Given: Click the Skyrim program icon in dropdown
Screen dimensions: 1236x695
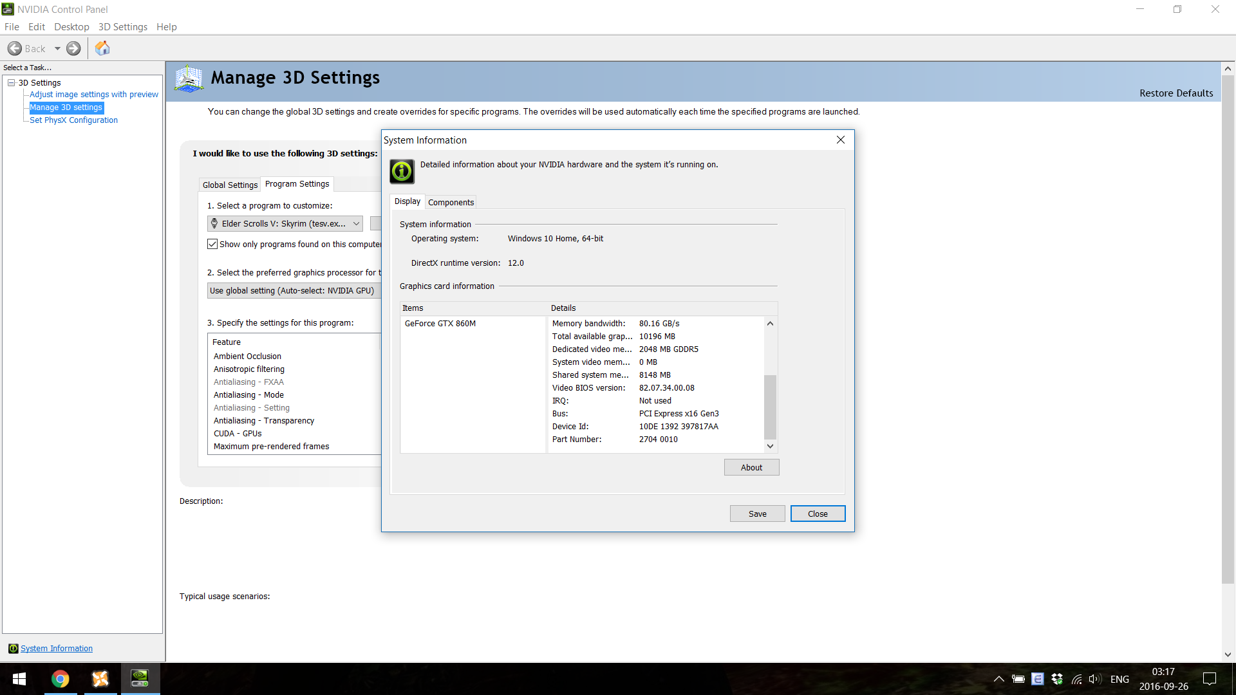Looking at the screenshot, I should [214, 223].
